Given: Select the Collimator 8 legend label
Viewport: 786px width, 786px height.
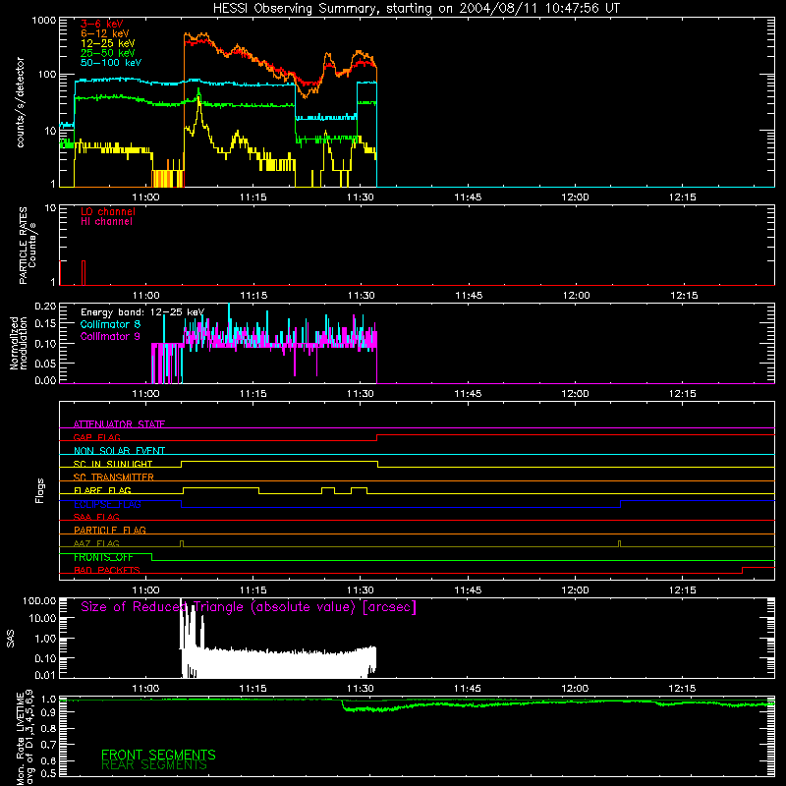Looking at the screenshot, I should click(x=110, y=324).
